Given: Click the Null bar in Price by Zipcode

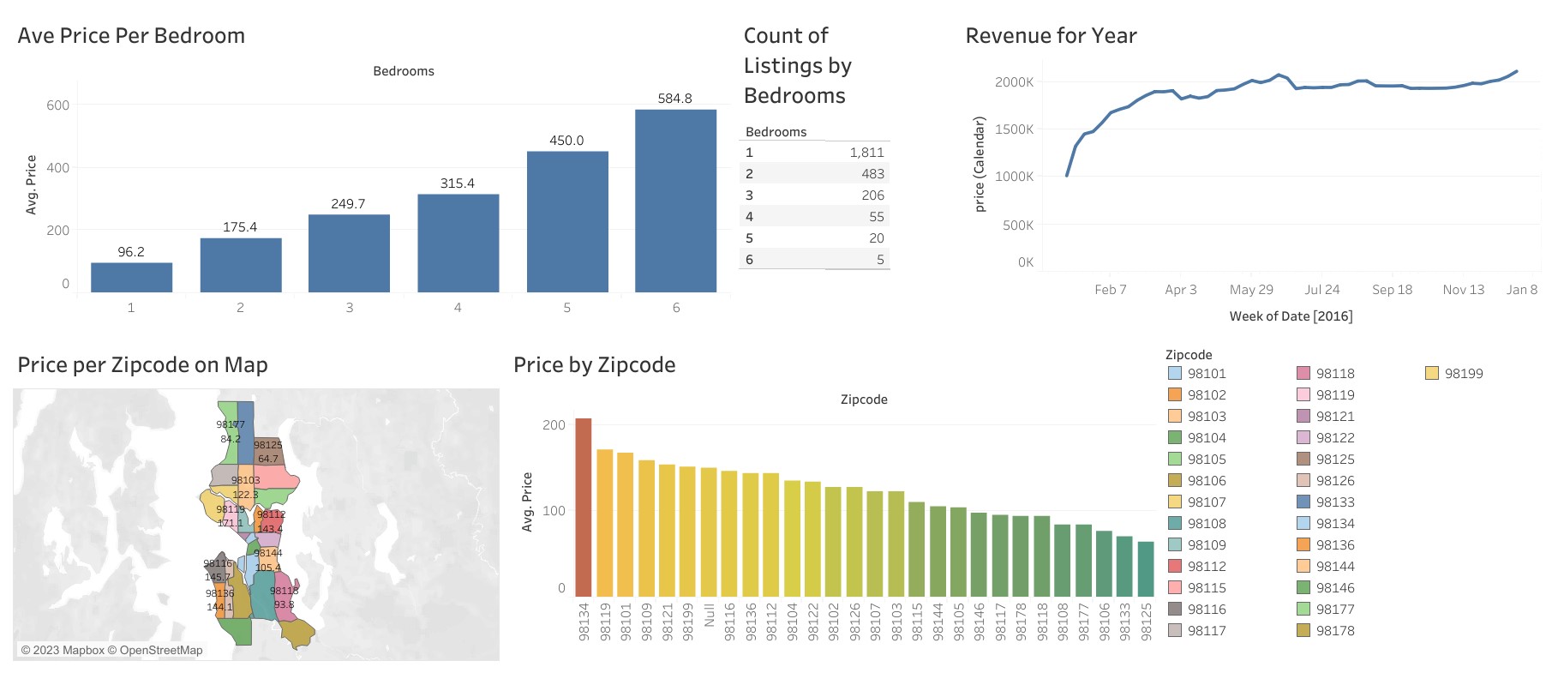Looking at the screenshot, I should tap(709, 532).
